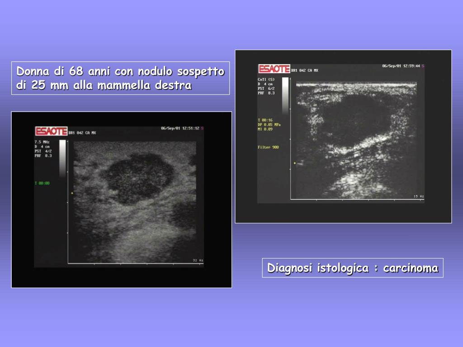Click the 32 Hz frame rate label
The image size is (463, 347).
click(x=198, y=260)
